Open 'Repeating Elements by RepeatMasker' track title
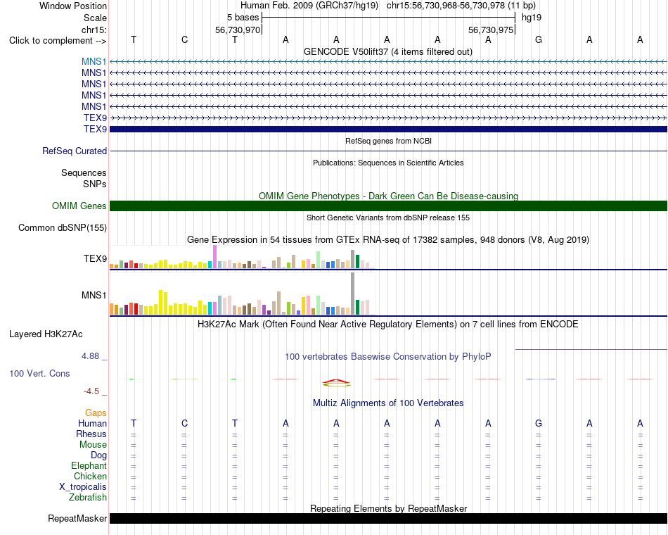The width and height of the screenshot is (668, 535). pyautogui.click(x=388, y=508)
